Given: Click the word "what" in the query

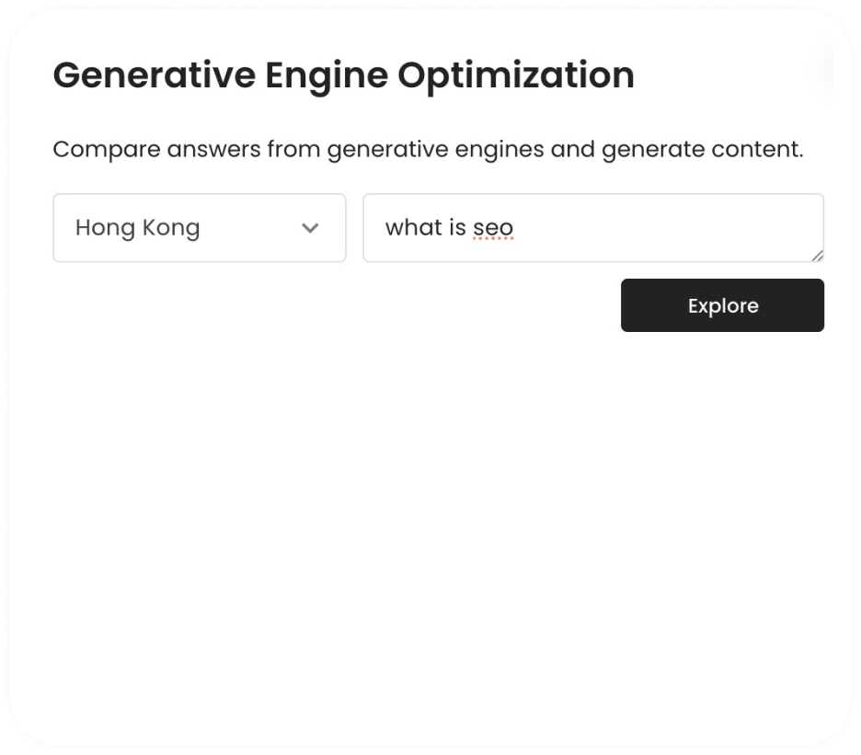Looking at the screenshot, I should tap(413, 228).
